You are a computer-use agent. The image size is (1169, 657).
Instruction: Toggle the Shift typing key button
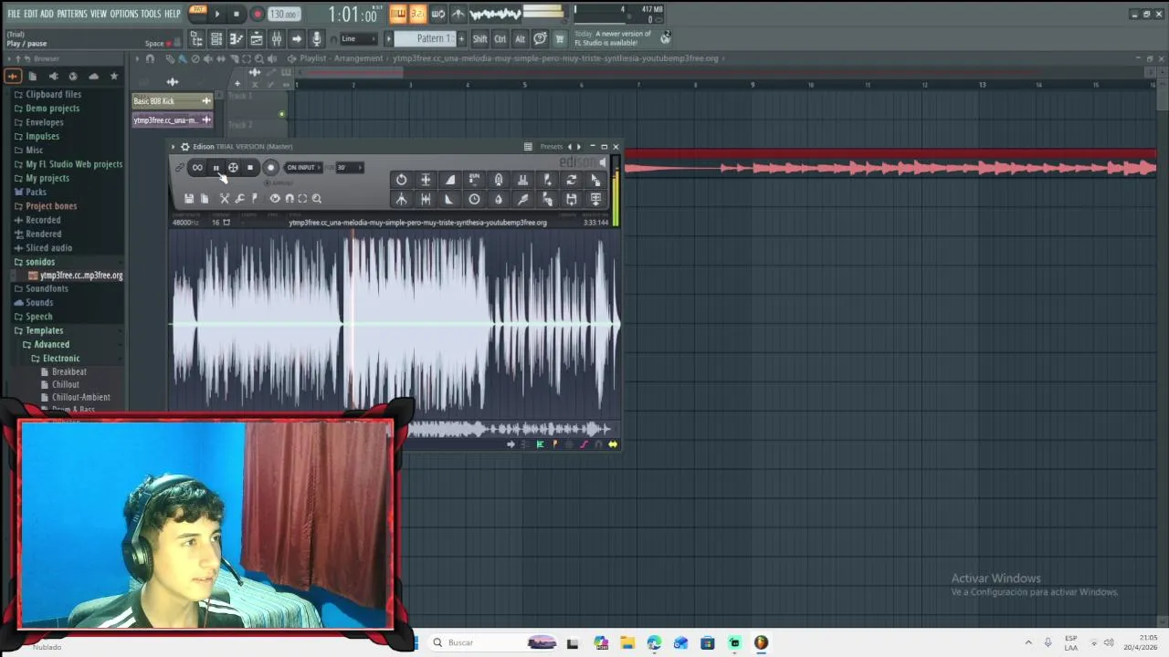(479, 38)
